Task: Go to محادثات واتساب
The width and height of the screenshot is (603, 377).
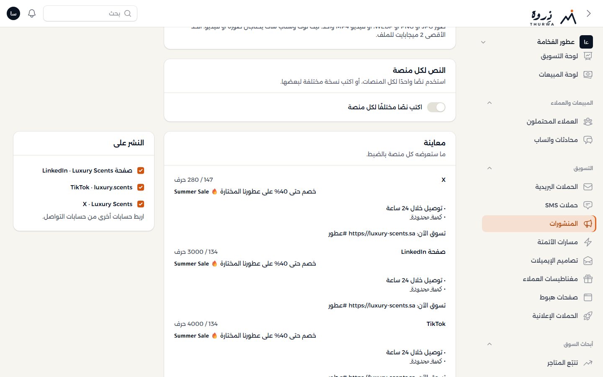Action: pyautogui.click(x=539, y=140)
